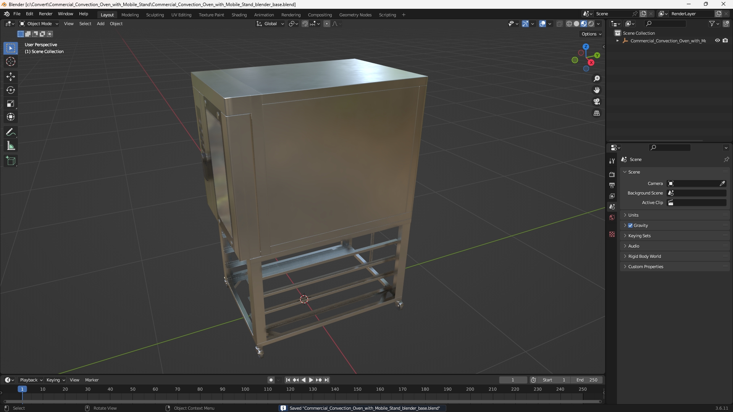Open the Texture properties tab
Image resolution: width=733 pixels, height=412 pixels.
612,234
